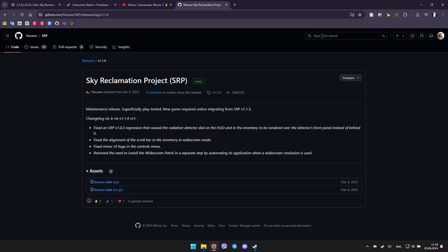Open the Security tab
The height and width of the screenshot is (252, 448).
tap(98, 47)
